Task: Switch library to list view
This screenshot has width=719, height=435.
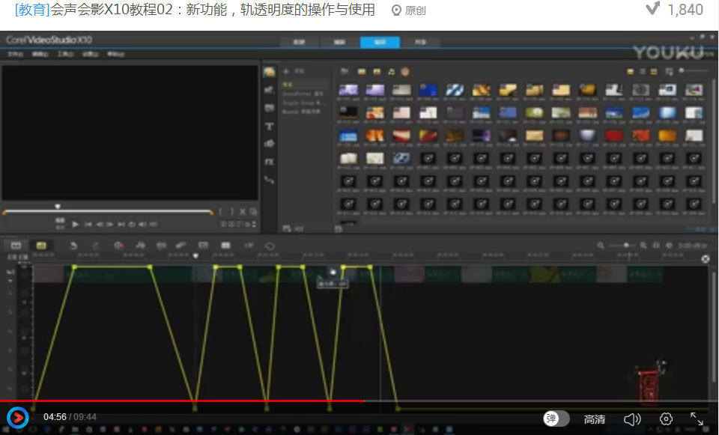Action: (643, 72)
